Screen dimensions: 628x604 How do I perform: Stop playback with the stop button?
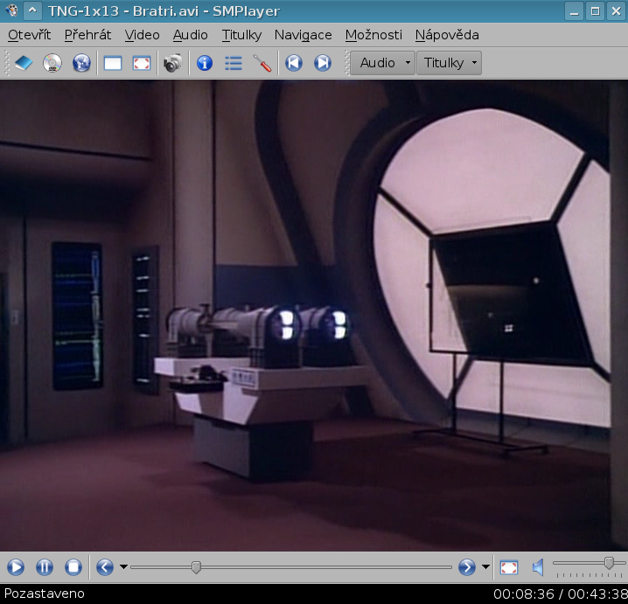pos(73,567)
